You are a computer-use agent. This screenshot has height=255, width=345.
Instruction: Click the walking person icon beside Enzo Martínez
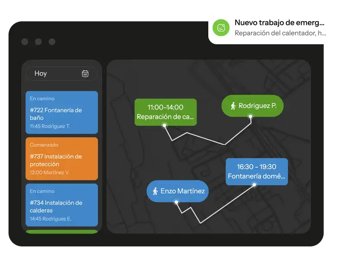click(155, 191)
